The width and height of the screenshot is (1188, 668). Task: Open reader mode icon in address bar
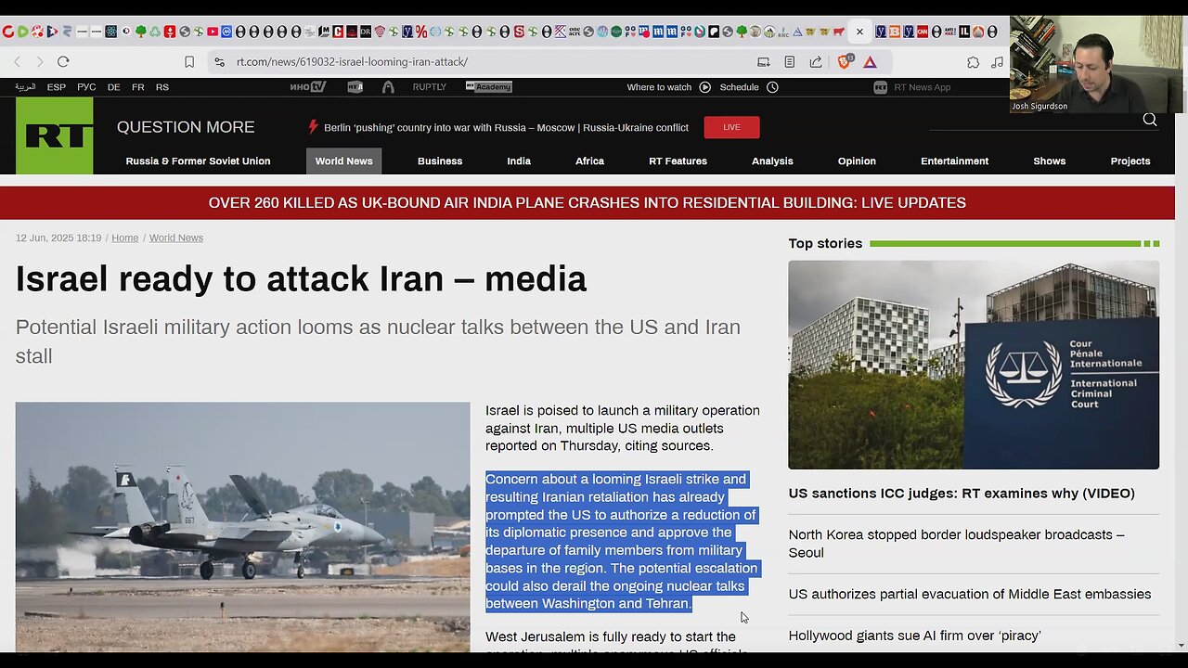tap(790, 62)
